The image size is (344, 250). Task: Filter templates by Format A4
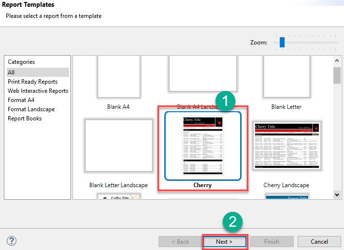21,100
